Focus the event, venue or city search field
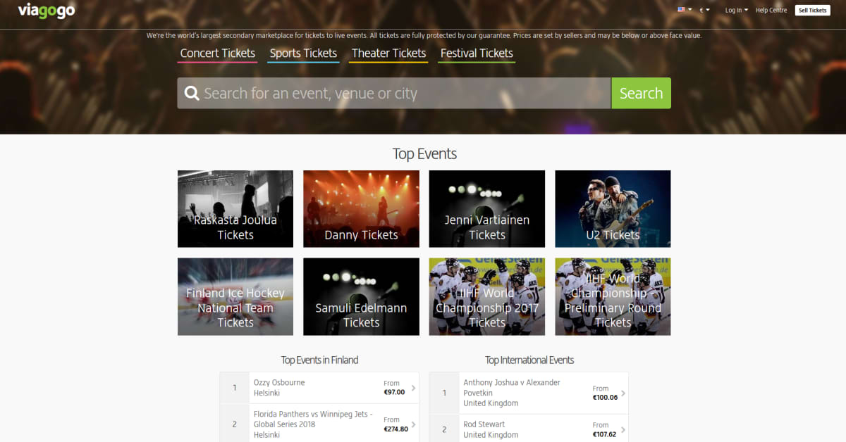 [x=394, y=94]
